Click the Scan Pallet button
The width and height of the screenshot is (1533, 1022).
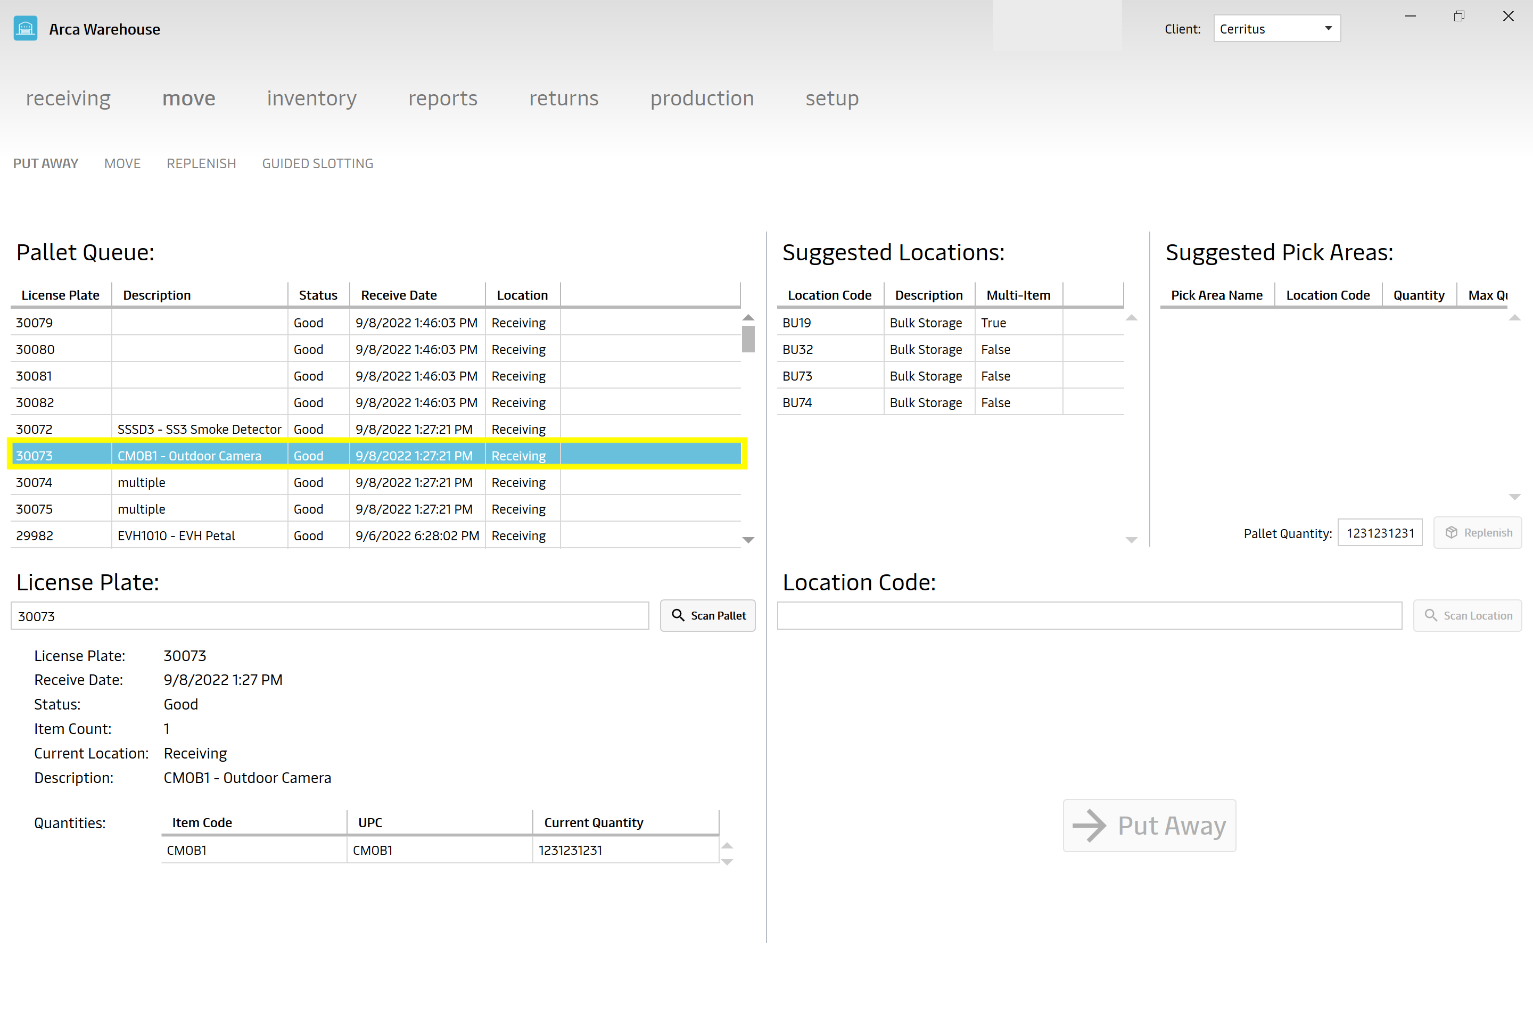(708, 615)
